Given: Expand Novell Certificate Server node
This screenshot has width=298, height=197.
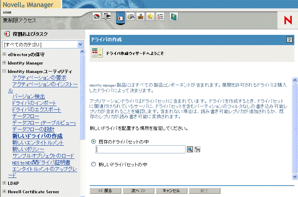Looking at the screenshot, I should [4, 191].
